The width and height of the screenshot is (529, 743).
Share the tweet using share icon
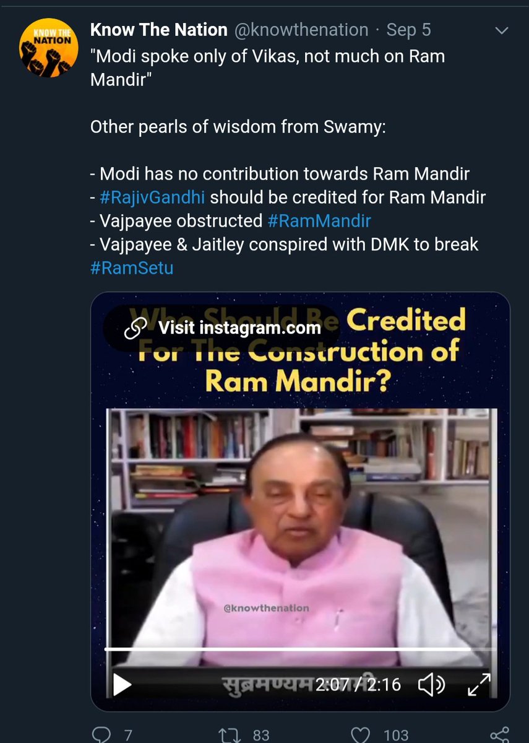point(499,734)
